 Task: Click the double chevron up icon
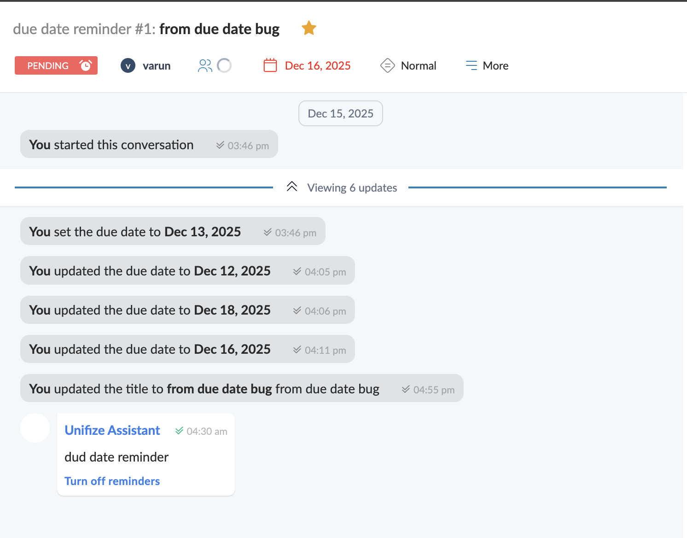click(x=292, y=187)
